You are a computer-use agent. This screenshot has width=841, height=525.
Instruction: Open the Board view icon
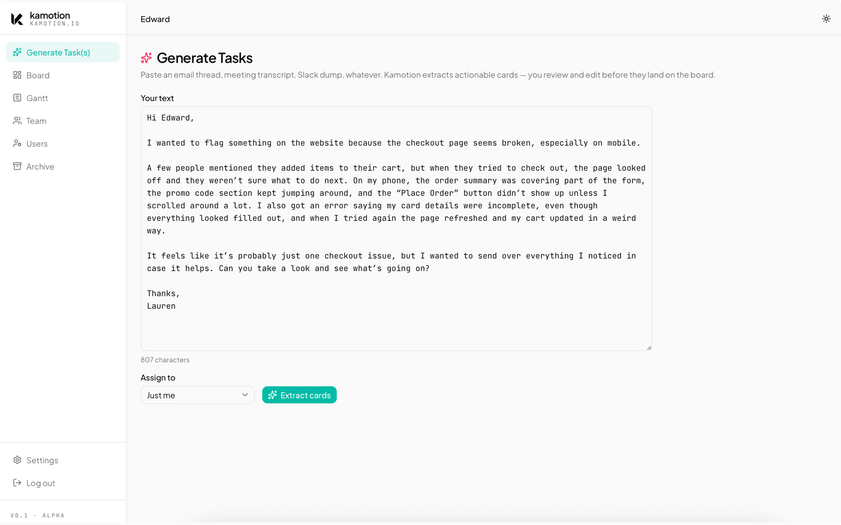(17, 75)
